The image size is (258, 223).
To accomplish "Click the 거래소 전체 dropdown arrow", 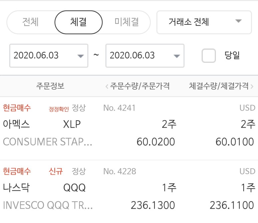I will [238, 21].
